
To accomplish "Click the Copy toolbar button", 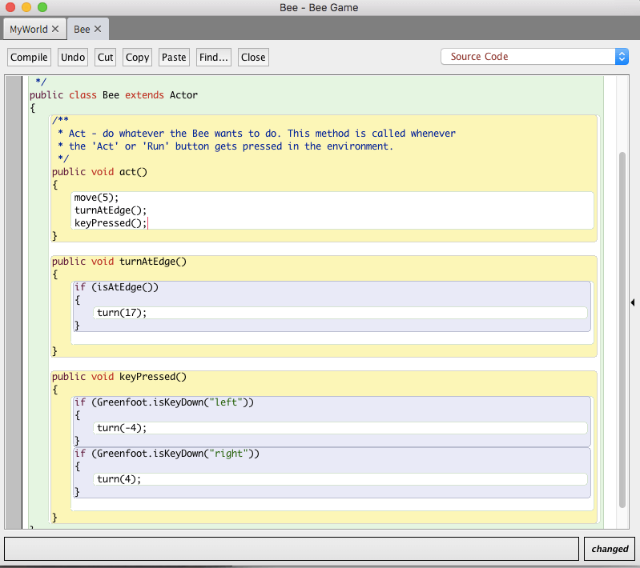I will click(137, 57).
